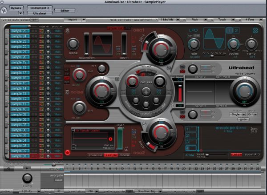Toggle the osc2 power button
The height and width of the screenshot is (195, 267).
pos(68,152)
